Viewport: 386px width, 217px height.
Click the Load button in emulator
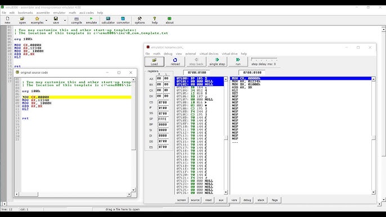pyautogui.click(x=154, y=61)
